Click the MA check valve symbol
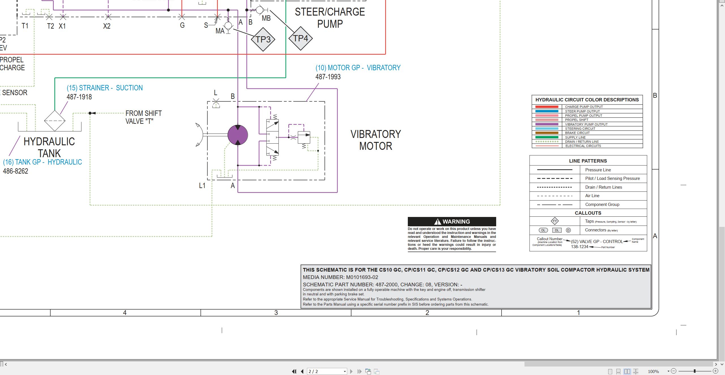The width and height of the screenshot is (725, 375). pyautogui.click(x=228, y=26)
